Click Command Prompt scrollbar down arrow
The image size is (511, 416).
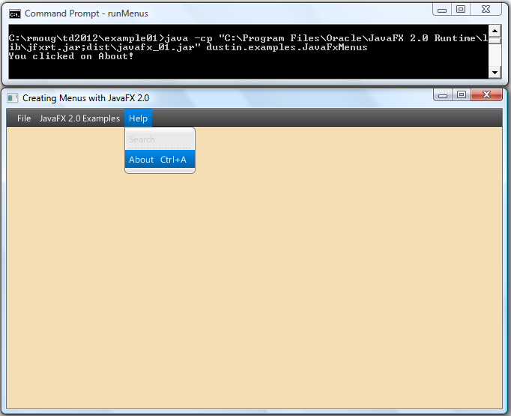pos(495,73)
